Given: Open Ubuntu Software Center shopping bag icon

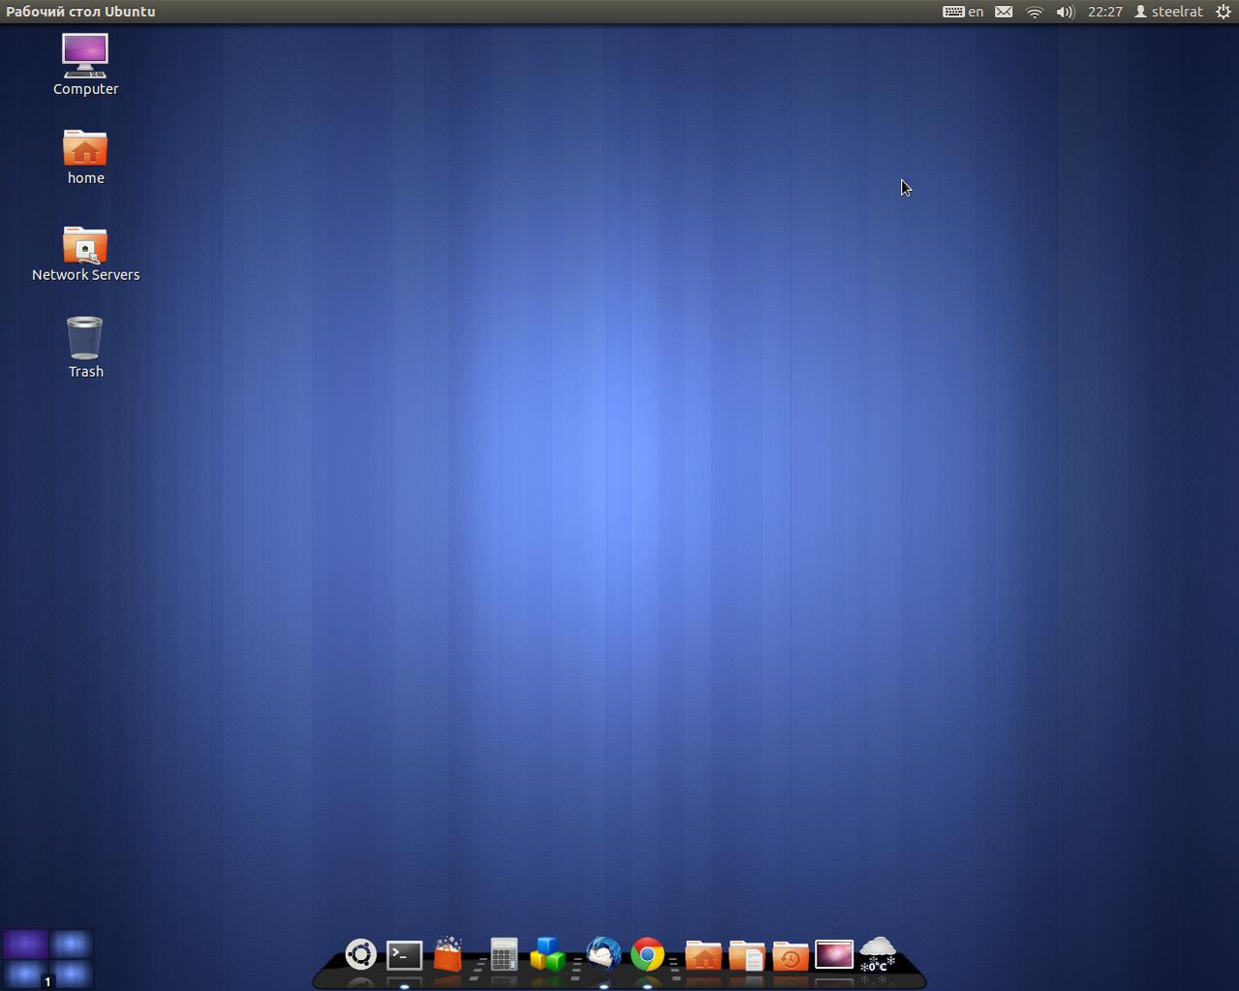Looking at the screenshot, I should (448, 954).
